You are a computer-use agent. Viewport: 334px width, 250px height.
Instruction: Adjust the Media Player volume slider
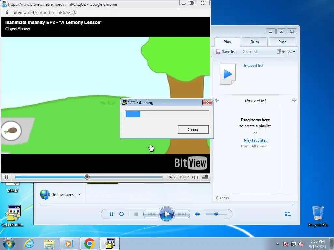[x=216, y=214]
